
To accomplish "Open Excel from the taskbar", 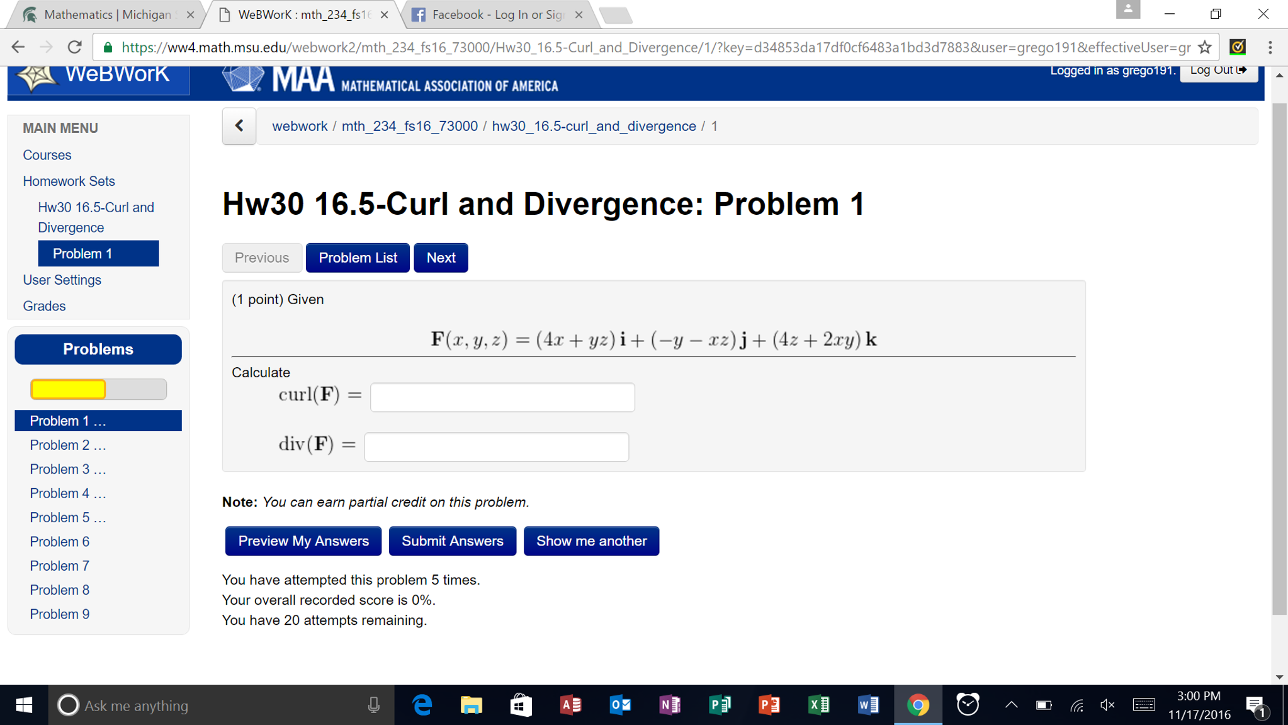I will (819, 705).
